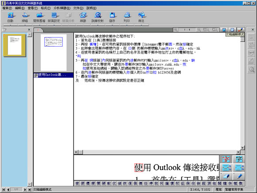Go to previous page using status bar arrow
Image resolution: width=257 pixels, height=193 pixels.
point(8,189)
